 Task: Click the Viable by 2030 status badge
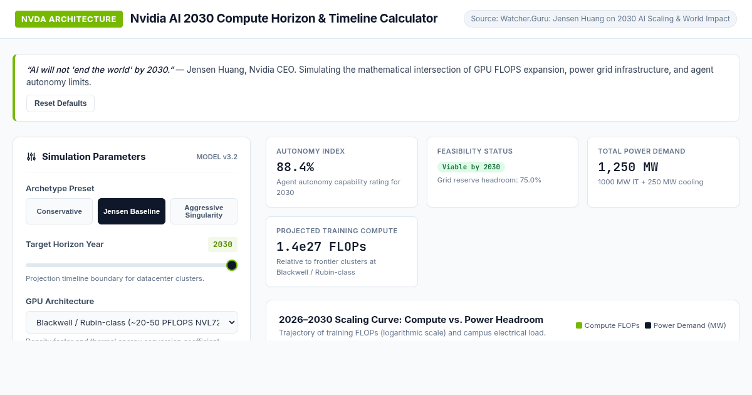coord(471,167)
